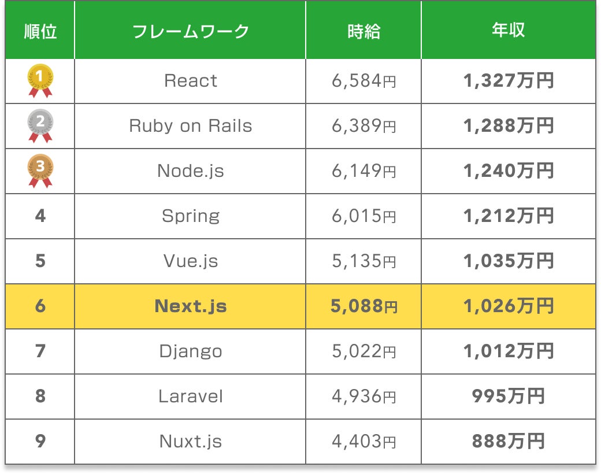601x474 pixels.
Task: Click the gold first-place medal icon
Action: (40, 80)
